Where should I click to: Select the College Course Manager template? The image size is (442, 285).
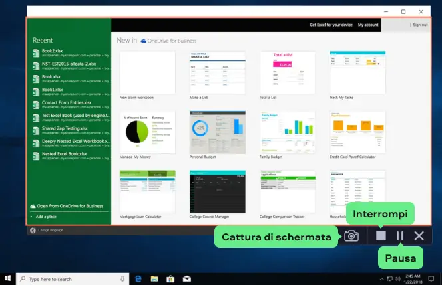[x=217, y=195]
